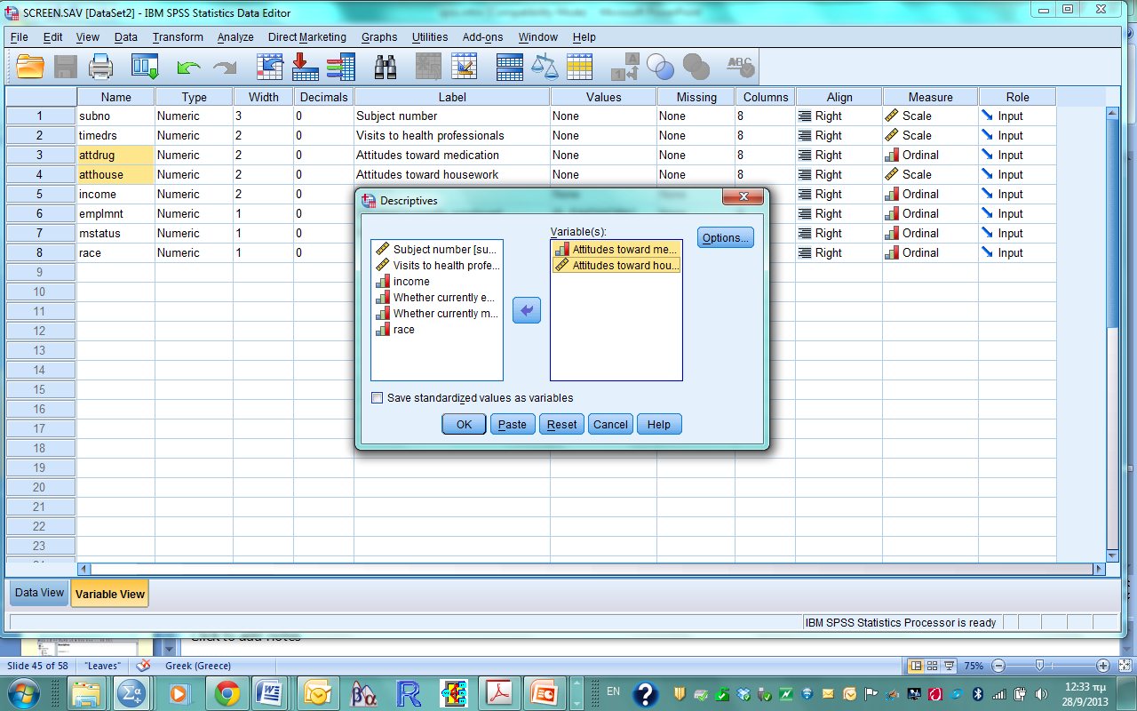This screenshot has height=711, width=1137.
Task: Select the Variable View tab
Action: (110, 594)
